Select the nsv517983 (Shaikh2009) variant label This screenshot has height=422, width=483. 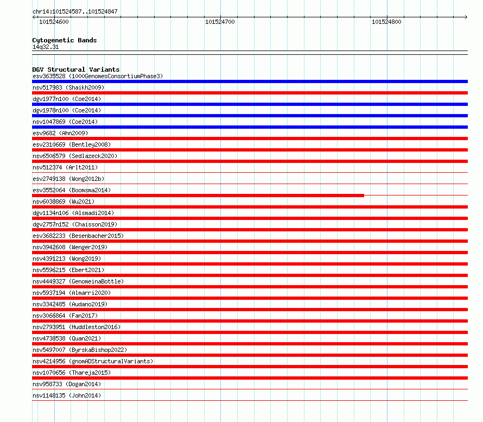pos(68,87)
